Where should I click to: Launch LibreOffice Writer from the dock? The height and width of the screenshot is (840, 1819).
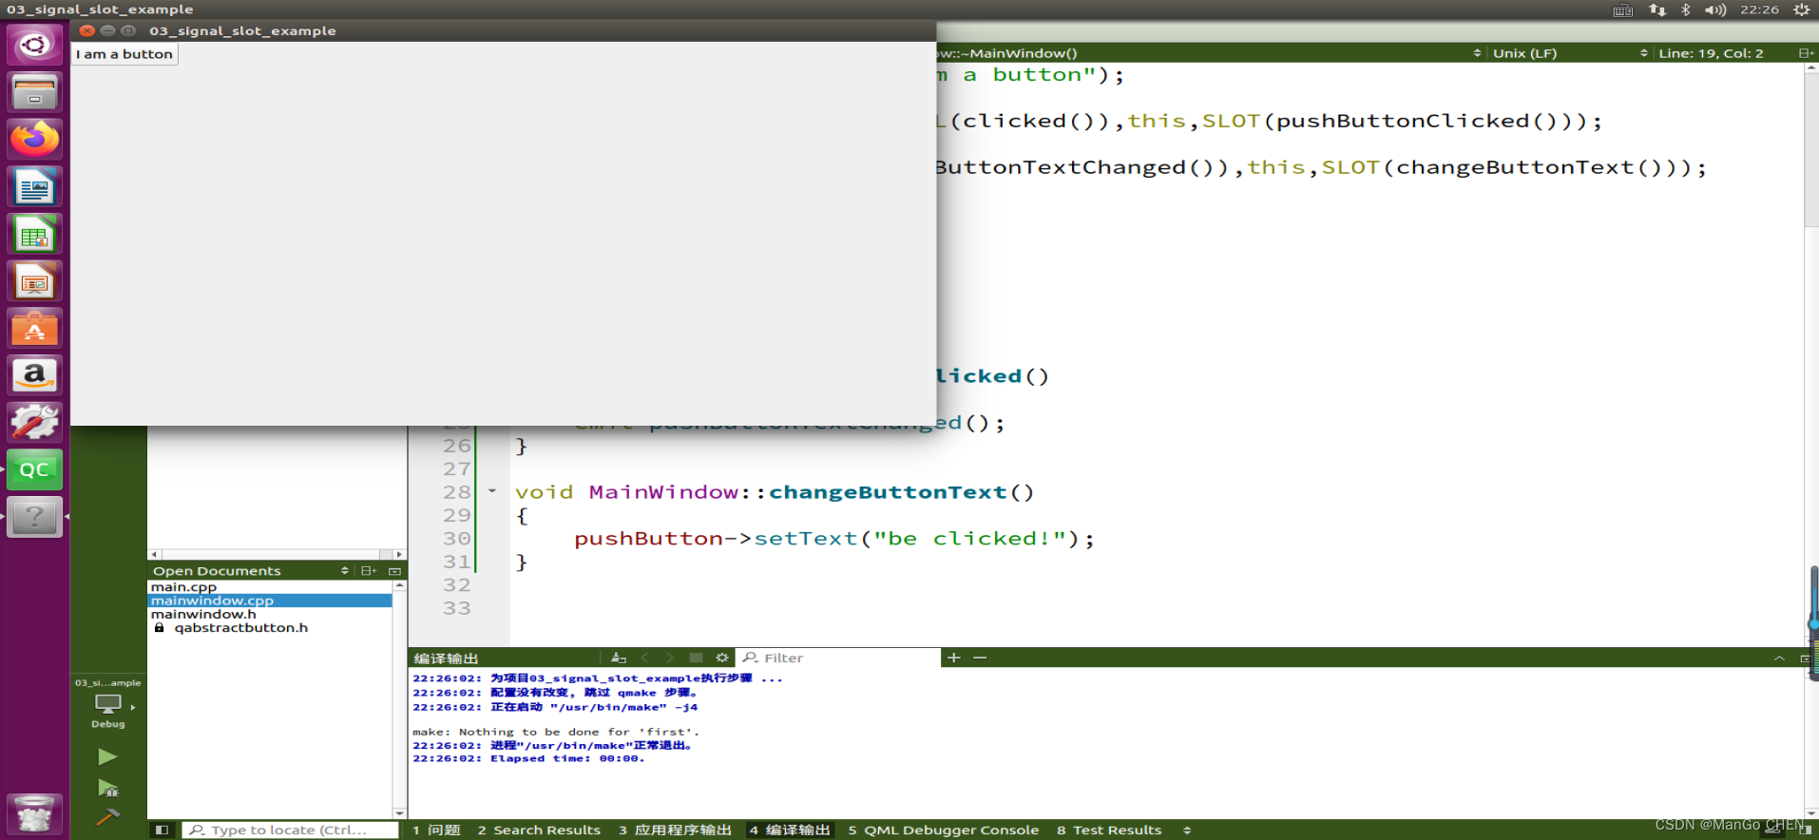pyautogui.click(x=34, y=187)
